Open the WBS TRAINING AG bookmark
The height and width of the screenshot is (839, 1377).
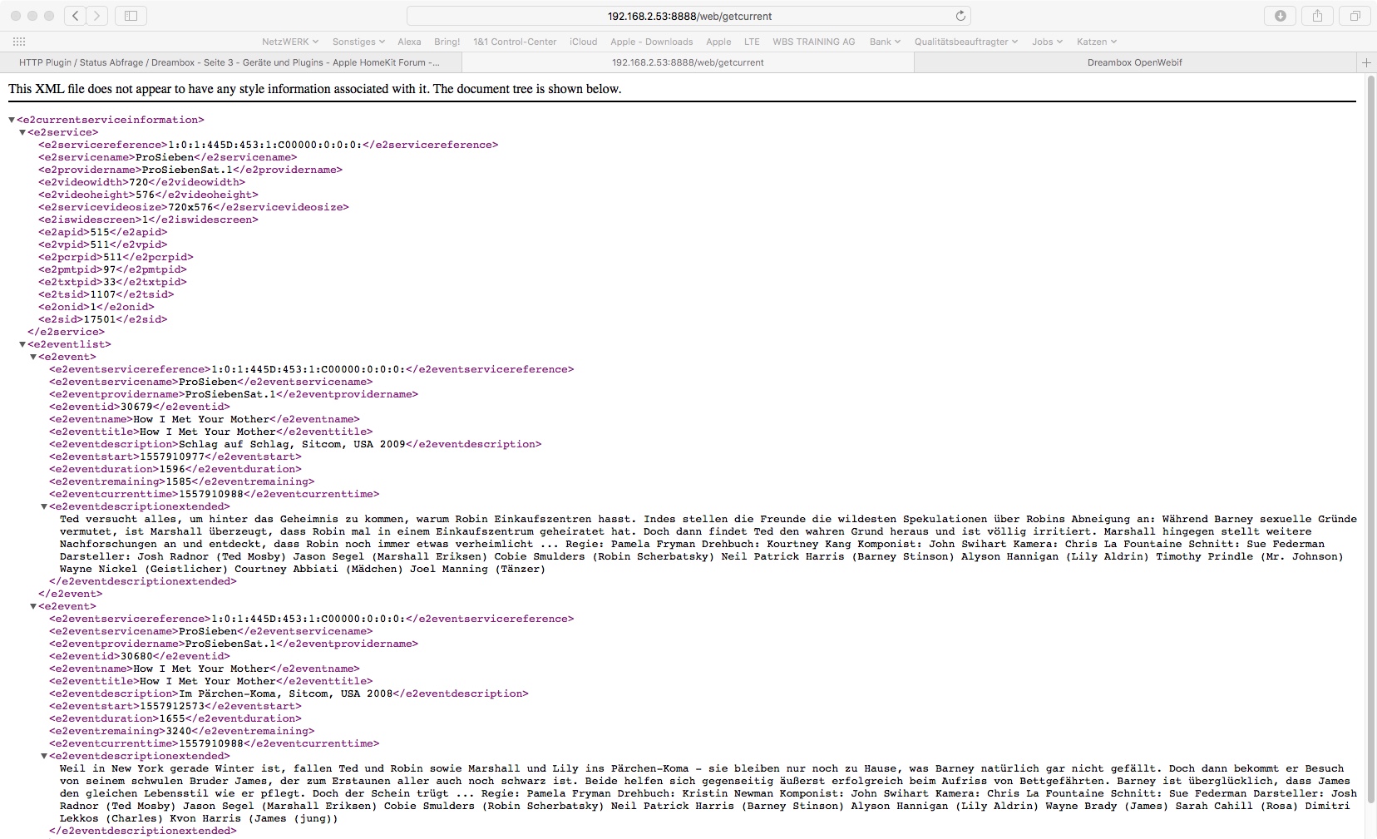pos(813,42)
